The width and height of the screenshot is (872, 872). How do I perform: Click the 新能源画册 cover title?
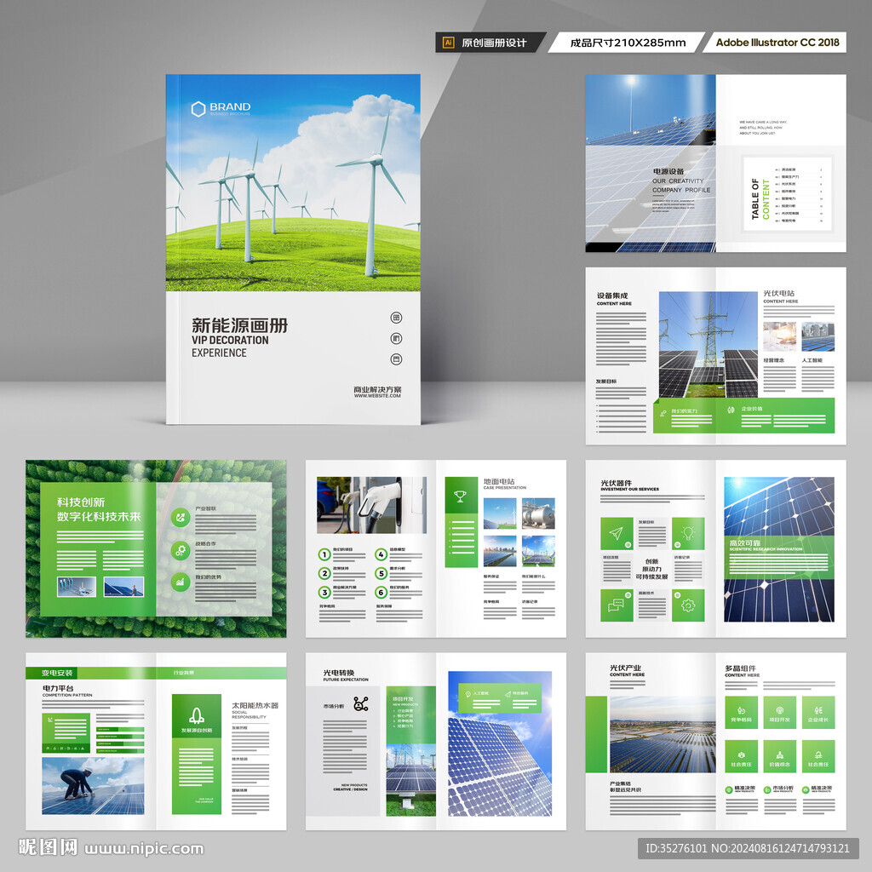coord(239,325)
